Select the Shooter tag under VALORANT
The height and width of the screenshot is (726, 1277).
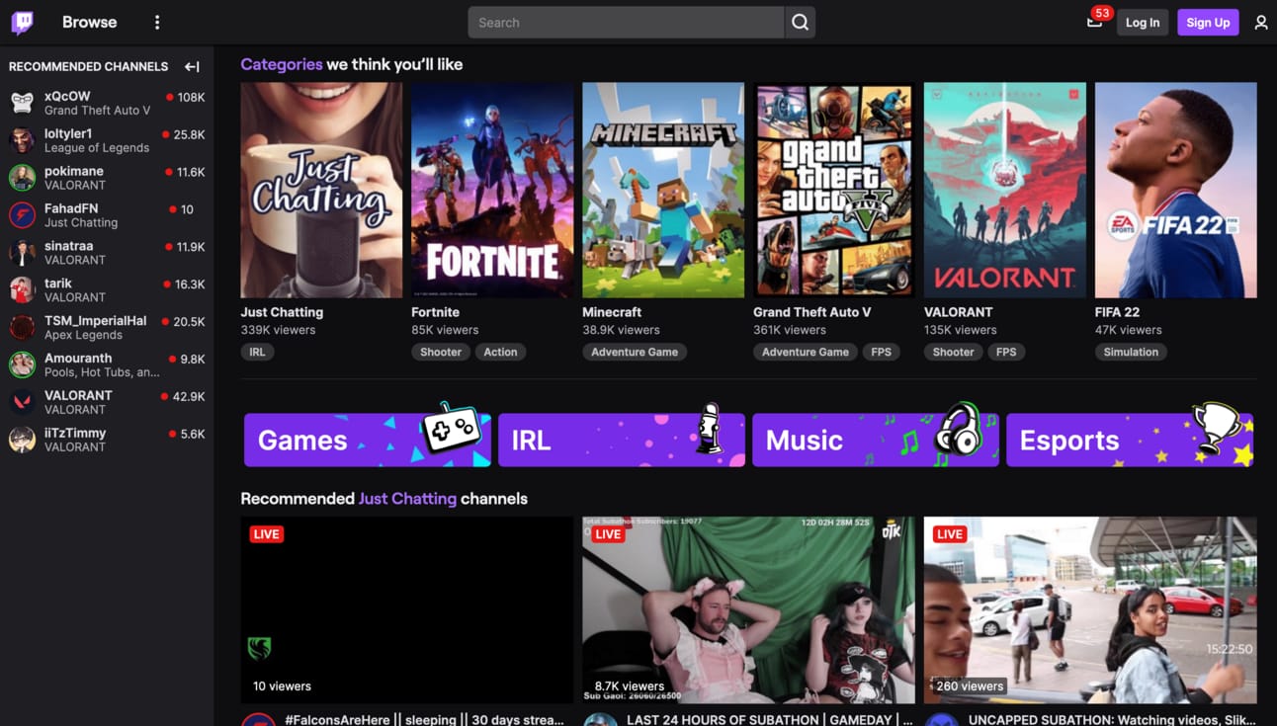coord(954,352)
